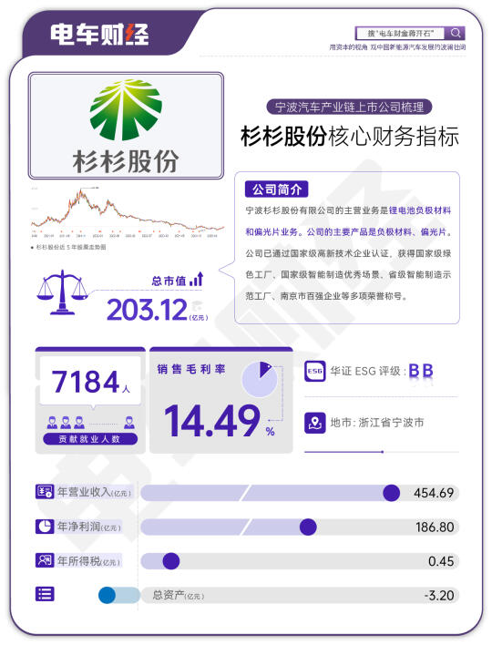Click the 0.45 income tax value
The height and width of the screenshot is (645, 492).
pyautogui.click(x=441, y=561)
